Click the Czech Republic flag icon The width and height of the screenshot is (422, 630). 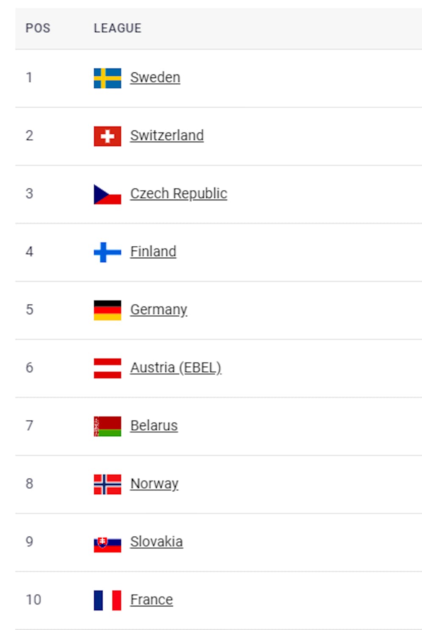point(107,194)
